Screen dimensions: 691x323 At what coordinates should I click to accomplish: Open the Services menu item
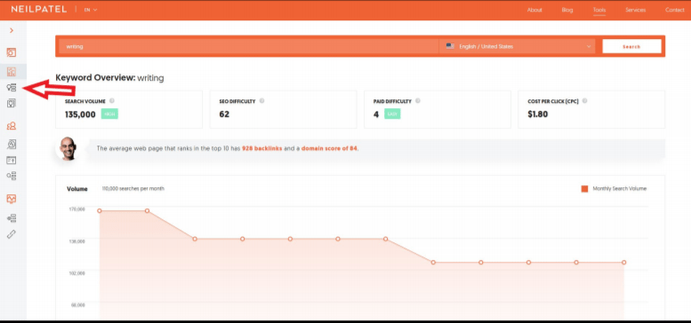pos(636,10)
